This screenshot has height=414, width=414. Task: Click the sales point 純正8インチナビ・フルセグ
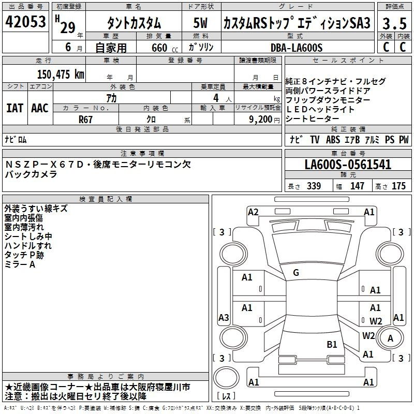point(335,81)
